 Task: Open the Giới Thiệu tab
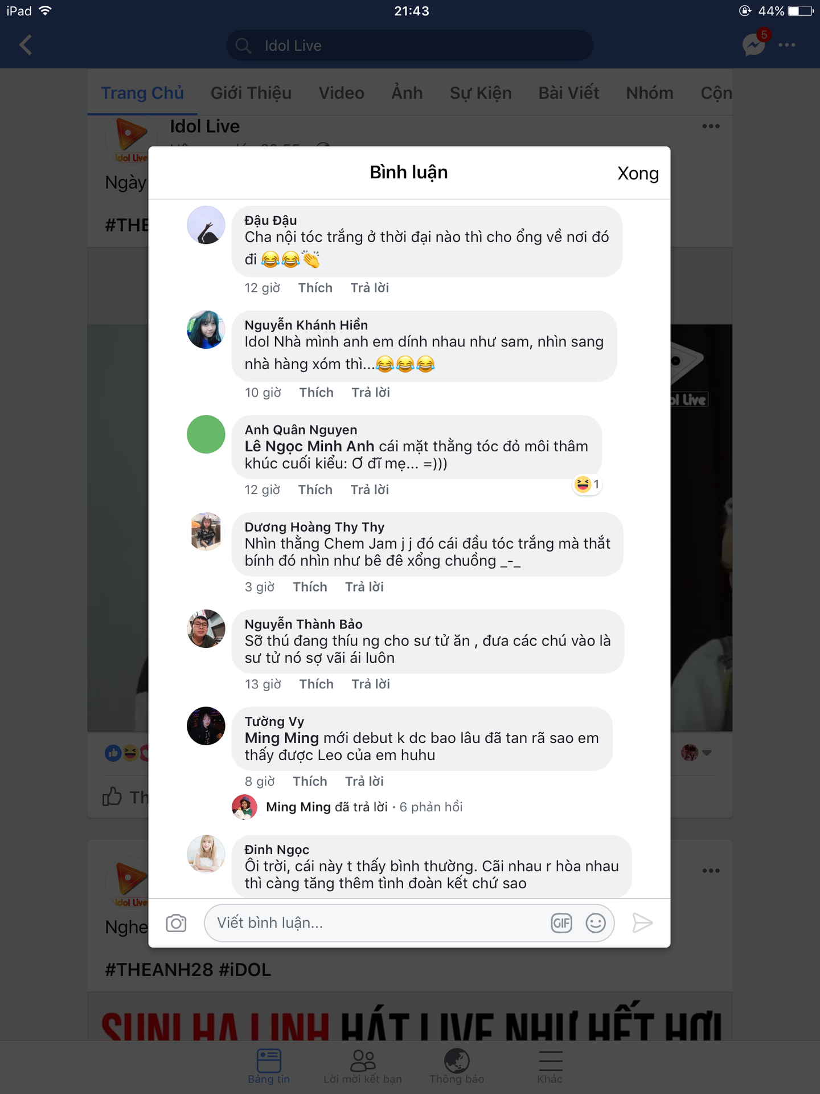[x=251, y=93]
